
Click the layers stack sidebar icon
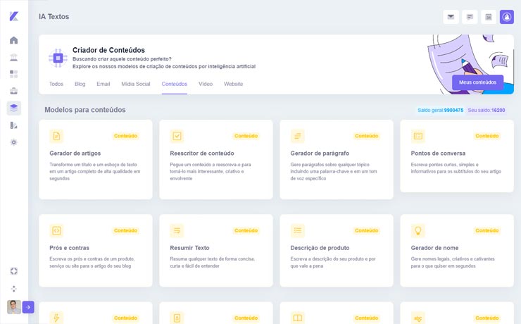(14, 108)
